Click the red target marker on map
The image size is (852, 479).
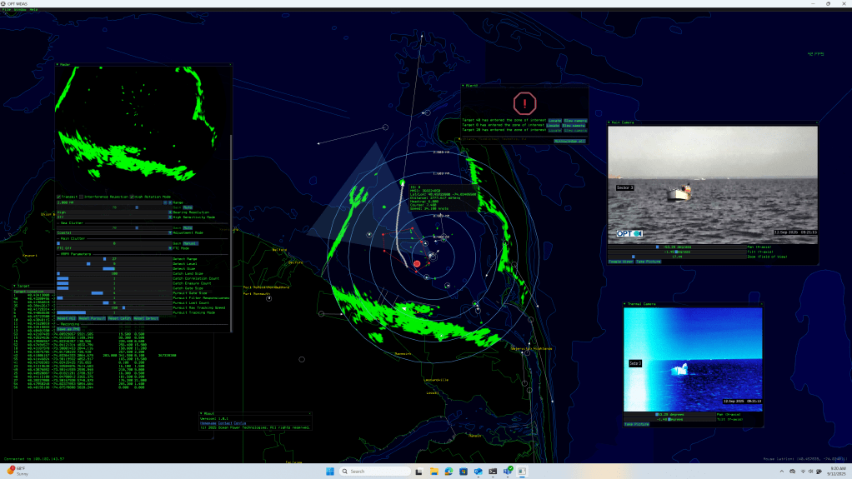click(x=417, y=263)
